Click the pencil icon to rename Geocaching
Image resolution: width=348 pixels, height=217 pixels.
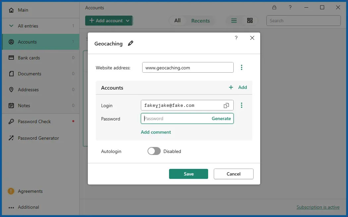pos(131,43)
